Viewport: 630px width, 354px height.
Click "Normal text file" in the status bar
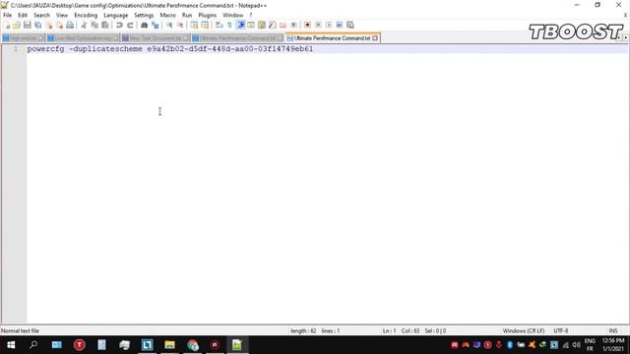coord(20,330)
